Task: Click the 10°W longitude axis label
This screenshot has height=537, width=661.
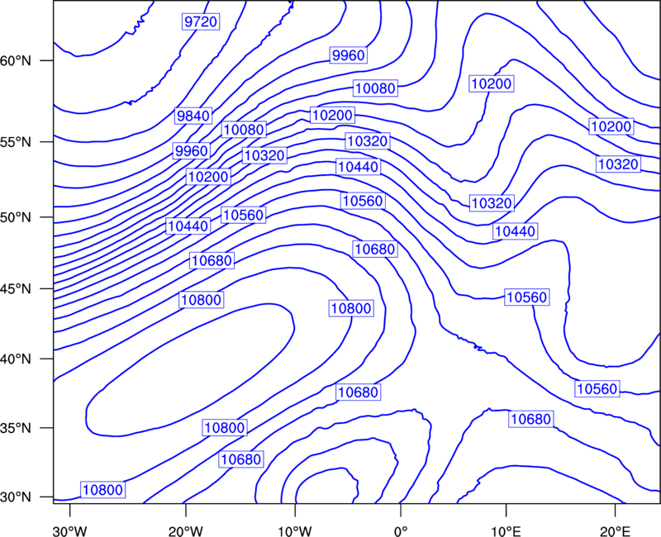Action: pos(295,531)
